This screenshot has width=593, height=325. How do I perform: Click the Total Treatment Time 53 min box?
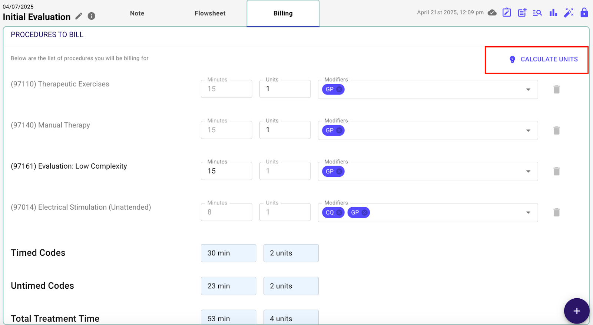[x=228, y=317]
